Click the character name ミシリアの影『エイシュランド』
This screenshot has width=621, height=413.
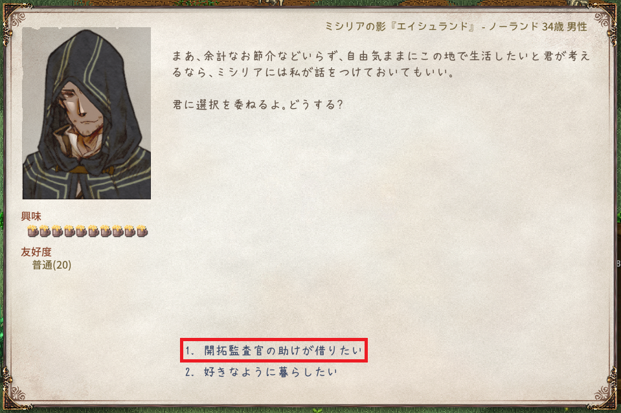click(x=401, y=27)
